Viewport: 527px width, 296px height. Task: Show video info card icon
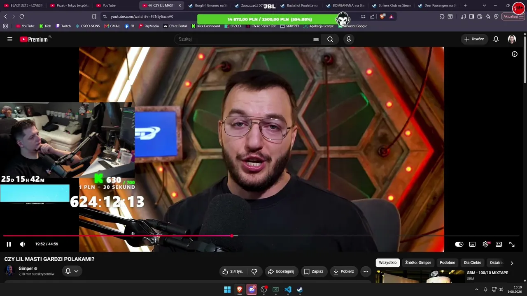pyautogui.click(x=515, y=54)
